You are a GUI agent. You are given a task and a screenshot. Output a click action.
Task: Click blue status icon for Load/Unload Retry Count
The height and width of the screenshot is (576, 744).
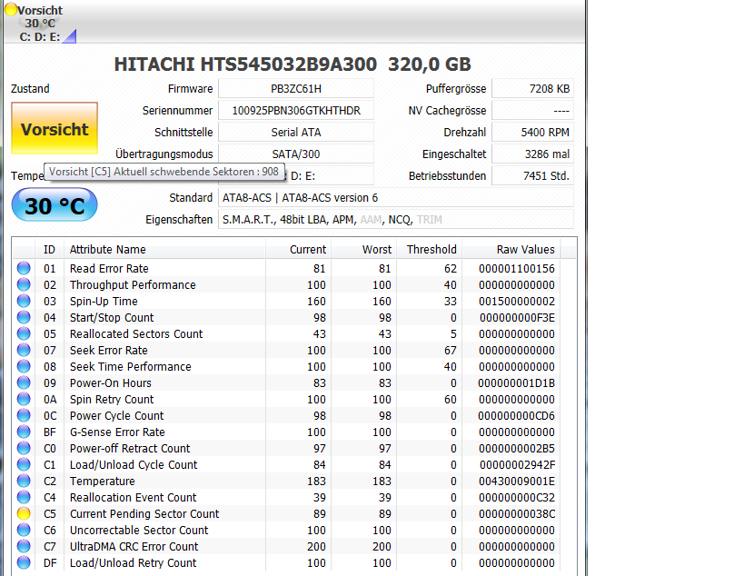coord(24,562)
